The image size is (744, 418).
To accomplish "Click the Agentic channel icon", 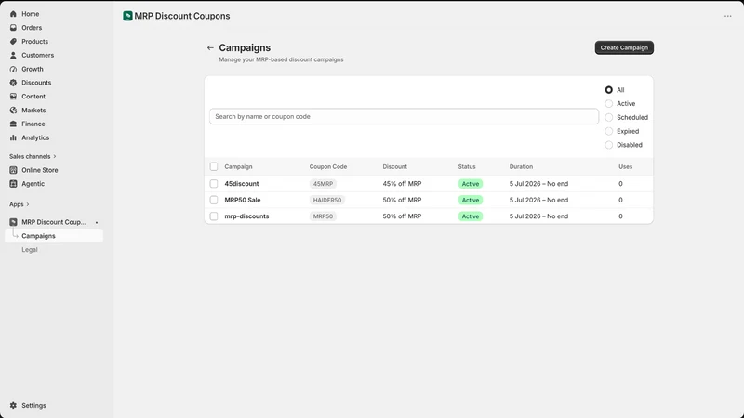I will (13, 183).
